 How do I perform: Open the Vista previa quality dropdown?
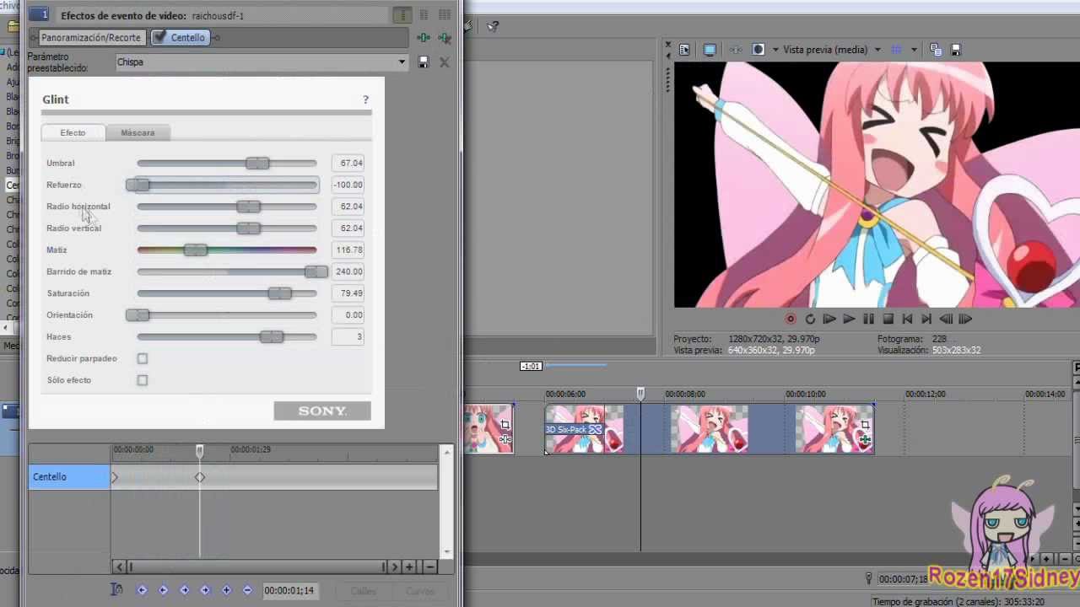tap(877, 50)
